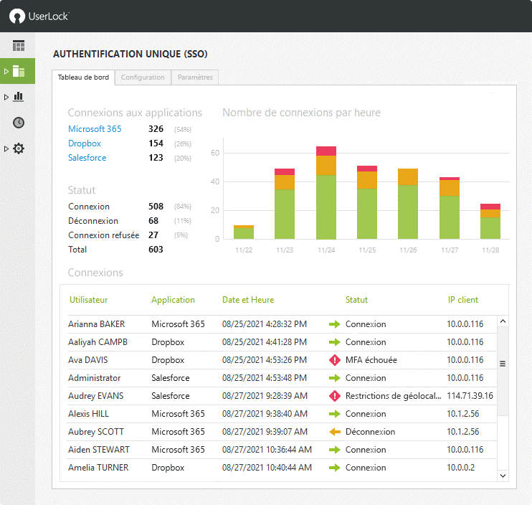Click the 11/28 bar in connections chart
This screenshot has height=505, width=532.
[490, 221]
